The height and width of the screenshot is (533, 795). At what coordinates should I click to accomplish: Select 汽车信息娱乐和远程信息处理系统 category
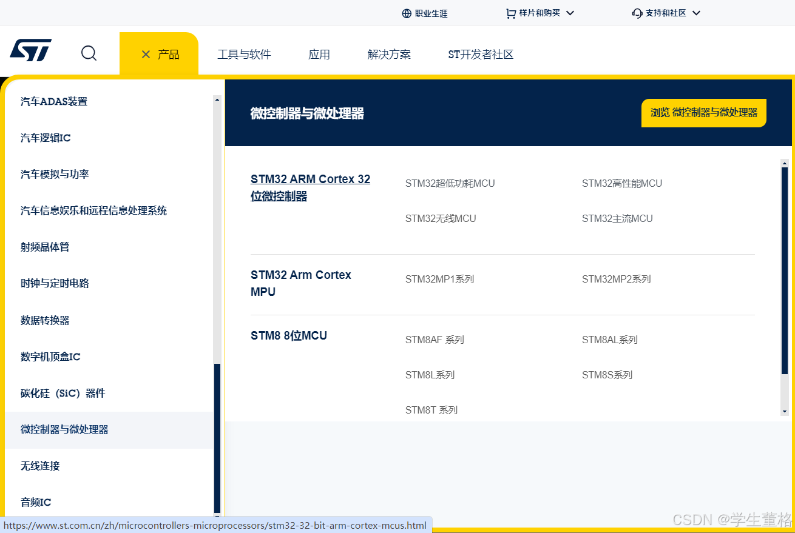coord(93,210)
